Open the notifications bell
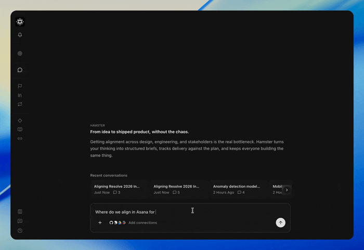The width and height of the screenshot is (364, 250). pos(20,35)
